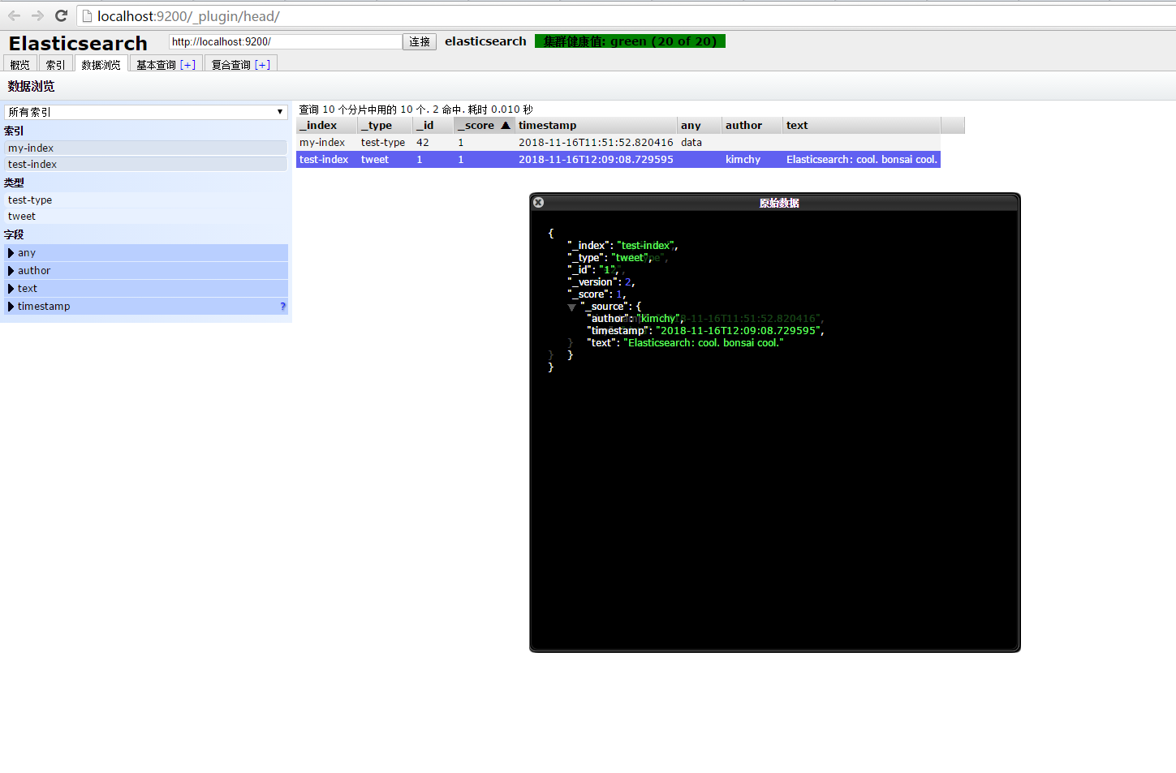
Task: Close the raw data popup window
Action: 538,203
